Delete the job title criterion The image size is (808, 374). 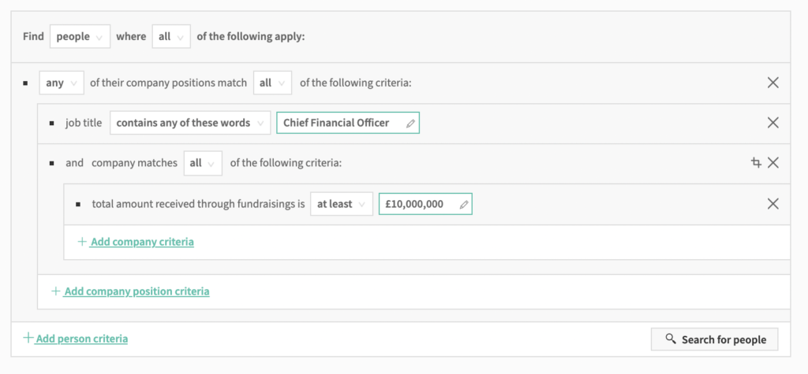point(772,123)
